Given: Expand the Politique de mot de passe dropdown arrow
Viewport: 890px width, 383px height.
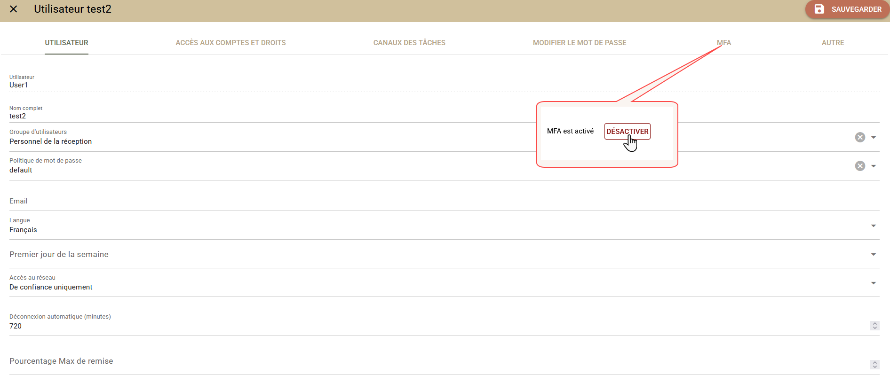Looking at the screenshot, I should (874, 166).
